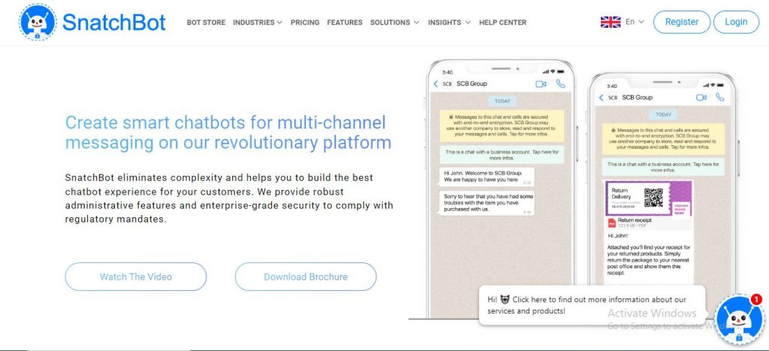Click the SCB avatar in right phone header
Image resolution: width=769 pixels, height=351 pixels.
click(x=613, y=98)
